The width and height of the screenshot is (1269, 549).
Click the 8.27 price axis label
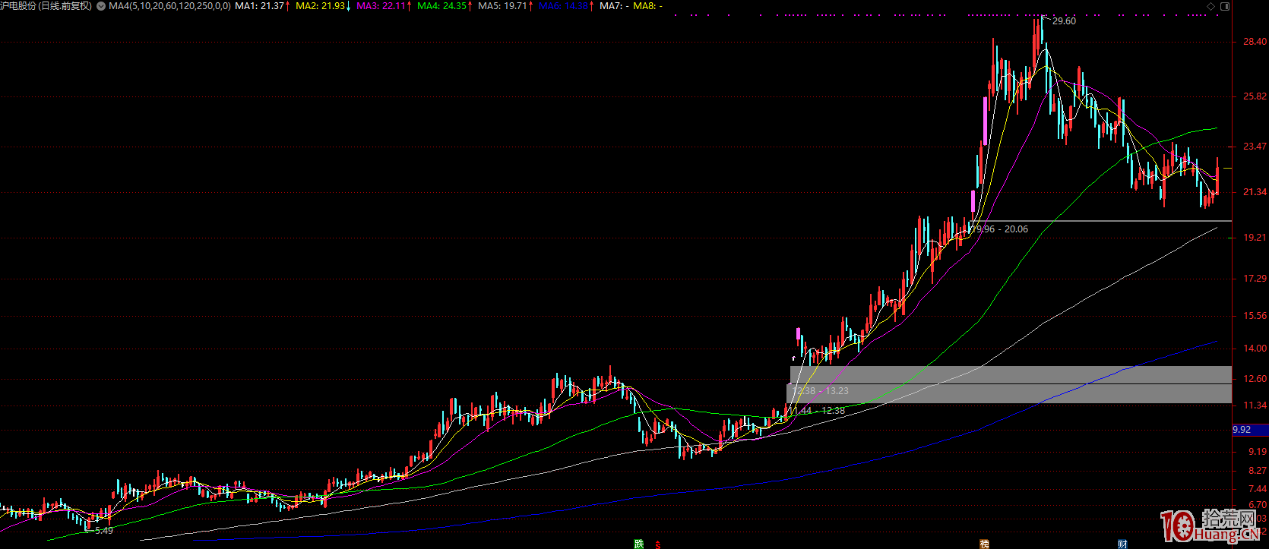pyautogui.click(x=1258, y=471)
